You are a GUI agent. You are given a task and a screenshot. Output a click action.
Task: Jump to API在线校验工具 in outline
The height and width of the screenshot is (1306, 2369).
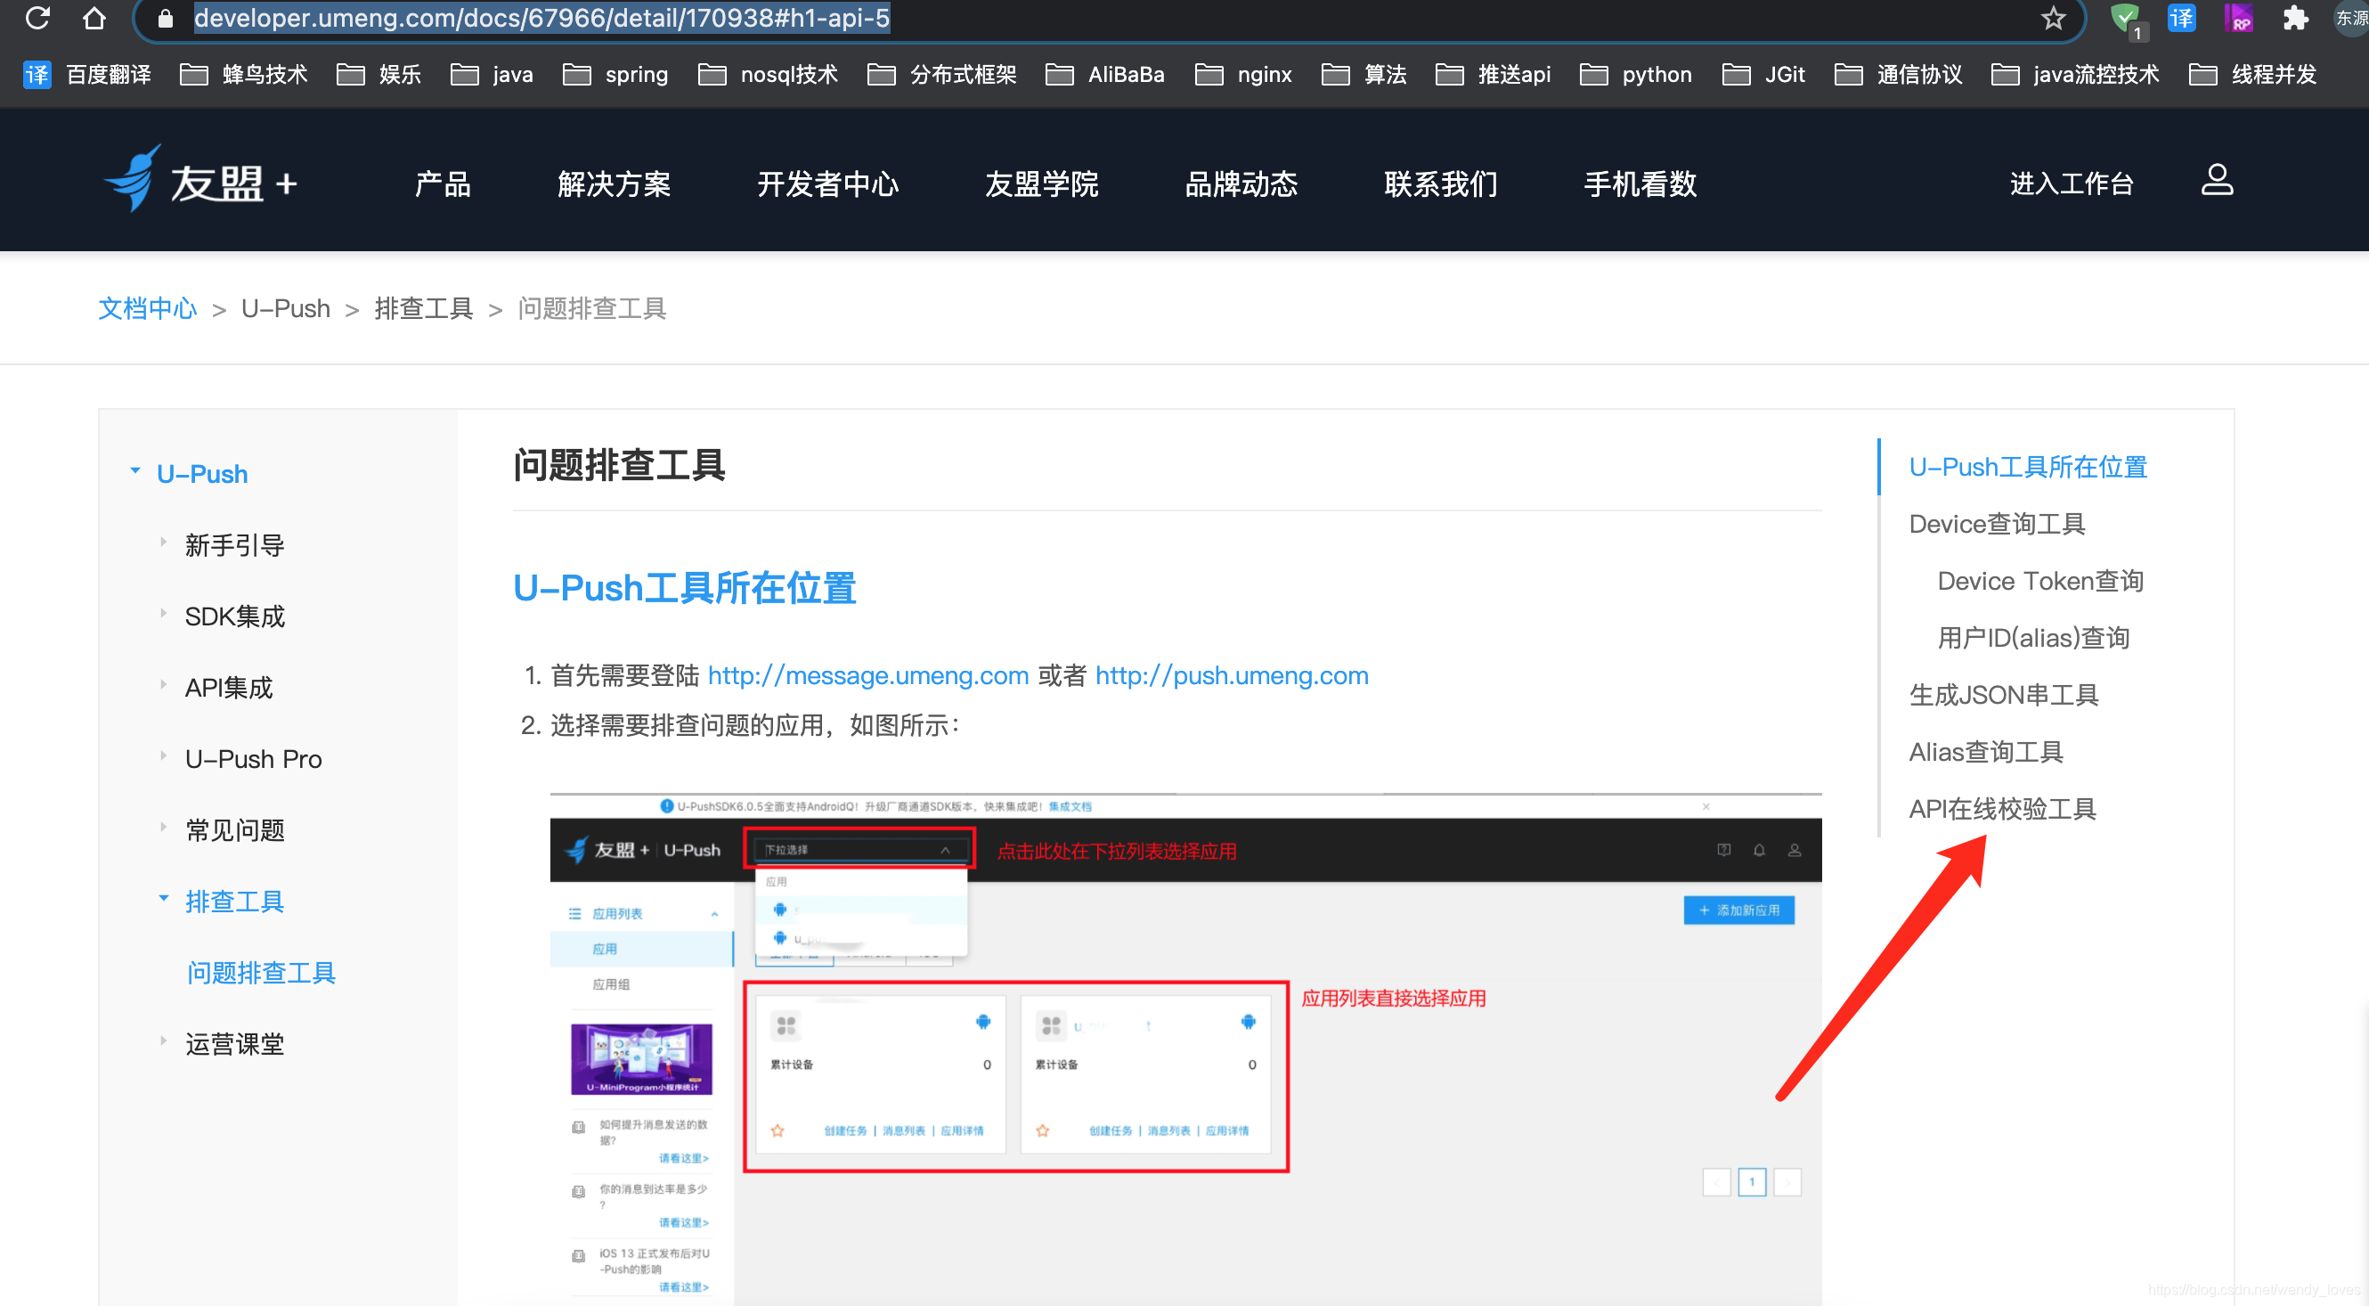(2002, 810)
